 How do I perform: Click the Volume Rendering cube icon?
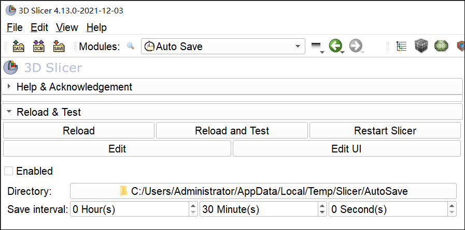[421, 47]
